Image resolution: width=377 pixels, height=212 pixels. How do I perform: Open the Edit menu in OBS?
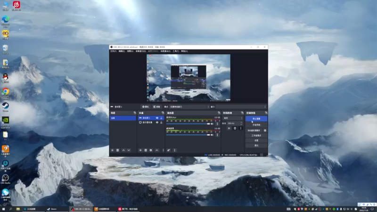pos(122,51)
